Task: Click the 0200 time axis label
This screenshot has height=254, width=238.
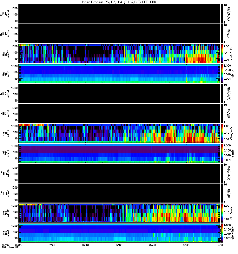Action: (x=18, y=245)
